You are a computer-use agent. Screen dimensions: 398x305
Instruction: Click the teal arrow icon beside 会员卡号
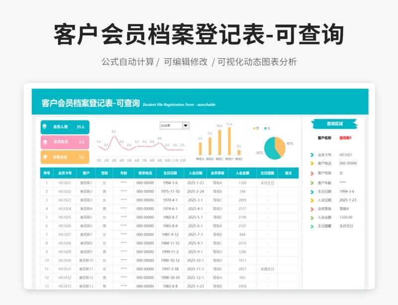click(x=312, y=155)
